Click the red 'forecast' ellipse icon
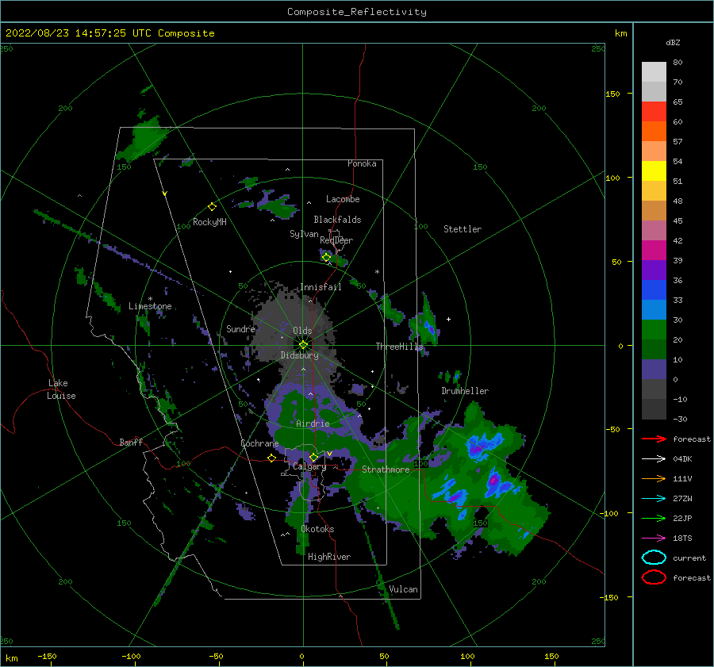 click(x=654, y=577)
